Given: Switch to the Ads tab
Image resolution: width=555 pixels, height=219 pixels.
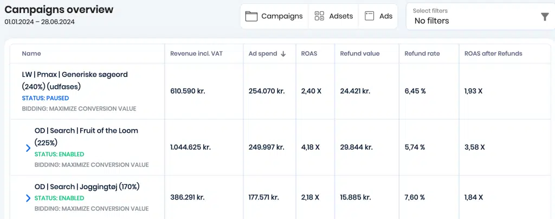Looking at the screenshot, I should pos(378,16).
